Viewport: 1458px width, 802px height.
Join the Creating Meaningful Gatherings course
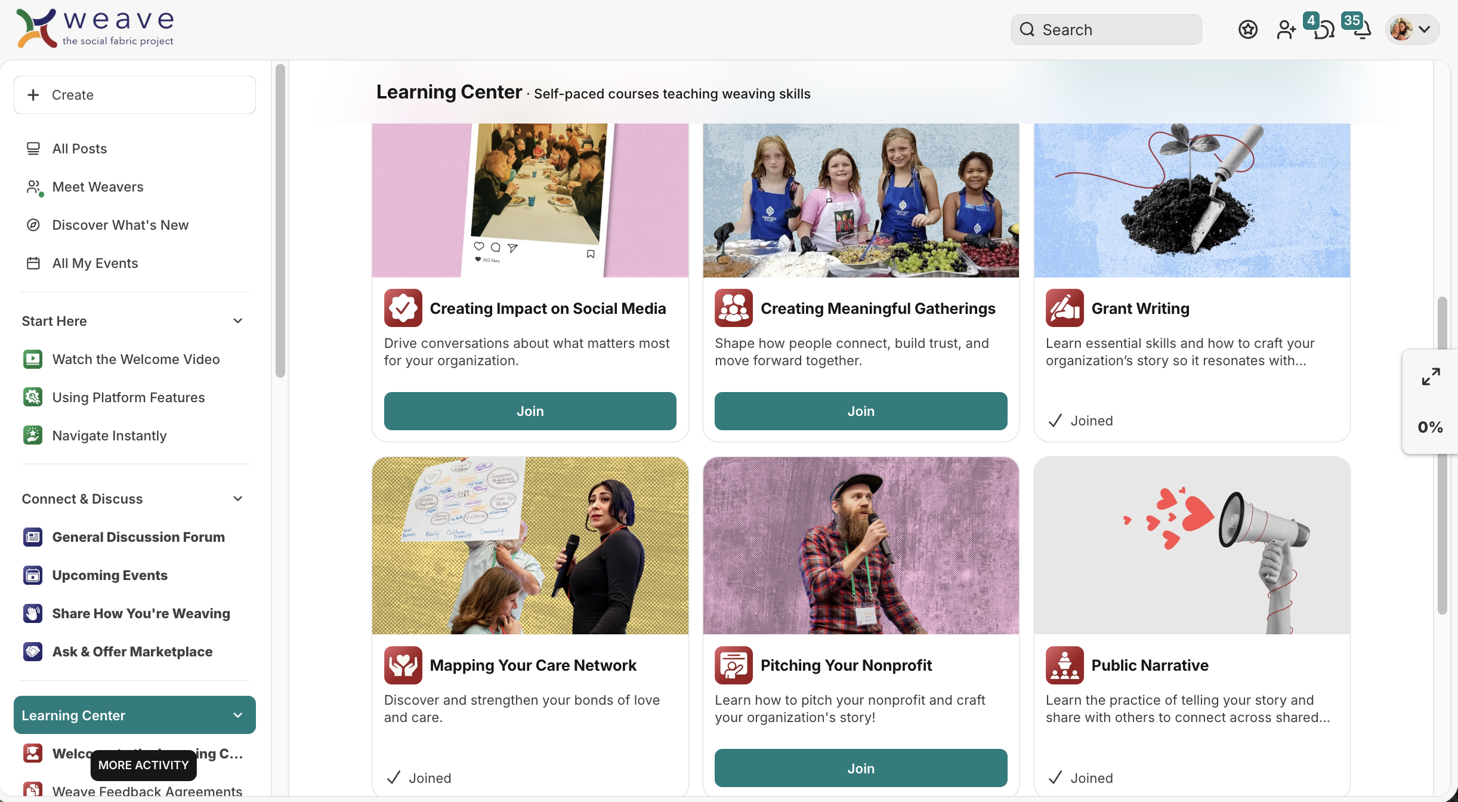(x=861, y=411)
